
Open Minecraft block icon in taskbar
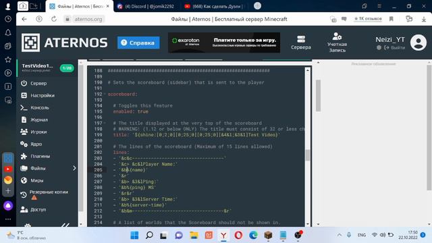268,236
